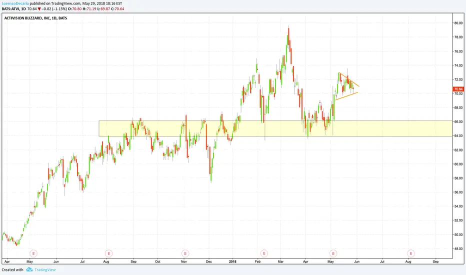Click the 60.00 price axis label

(x=458, y=164)
